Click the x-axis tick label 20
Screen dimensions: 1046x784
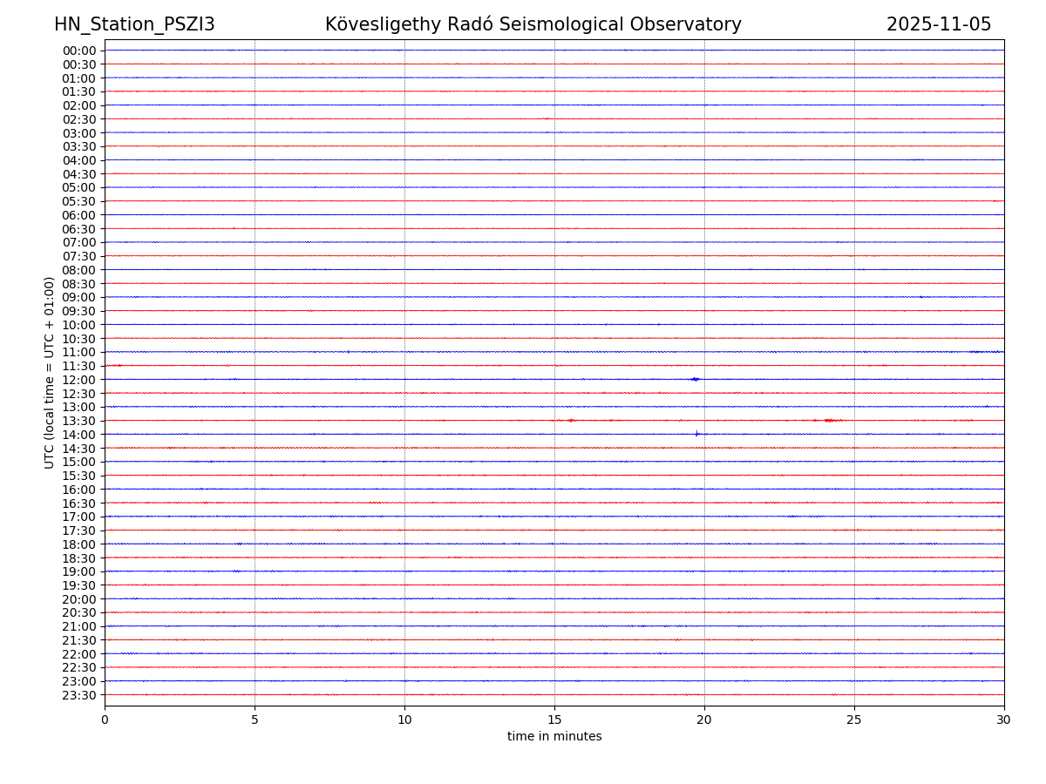704,720
